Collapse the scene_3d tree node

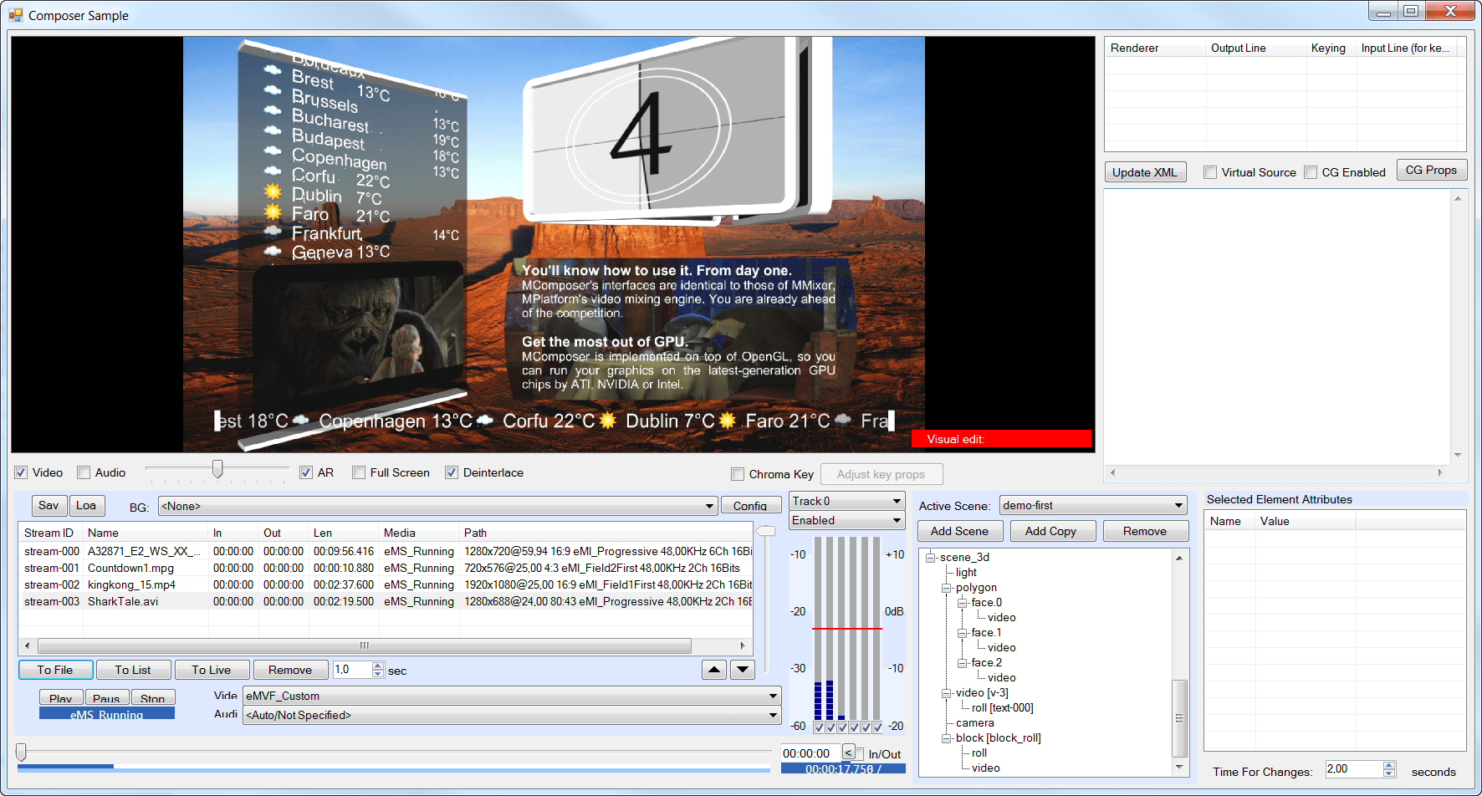coord(931,556)
